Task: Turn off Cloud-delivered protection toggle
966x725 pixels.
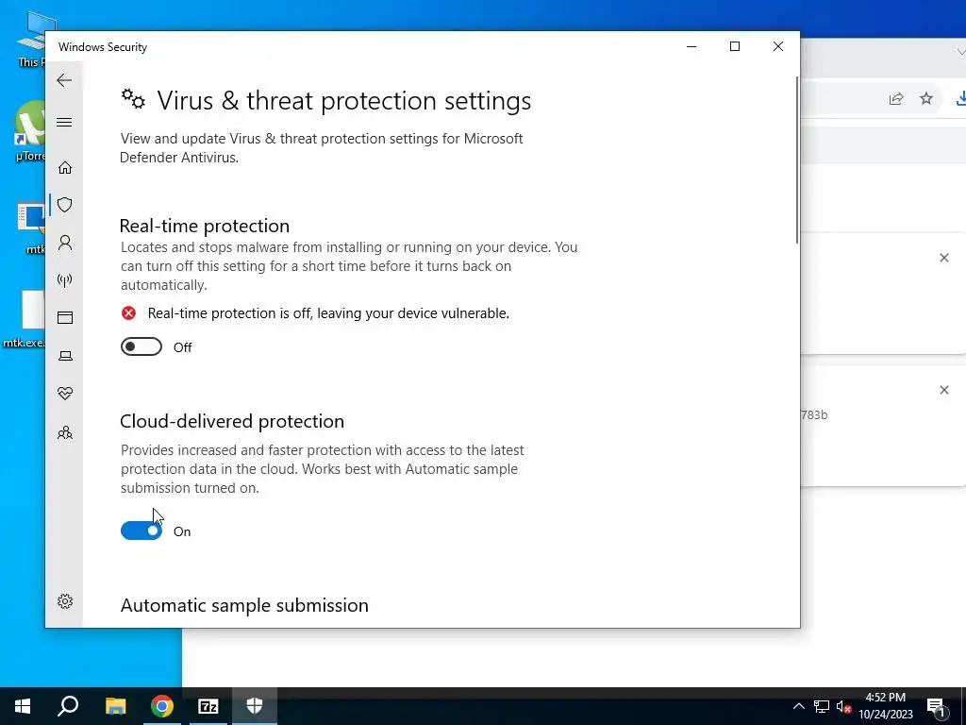Action: 142,531
